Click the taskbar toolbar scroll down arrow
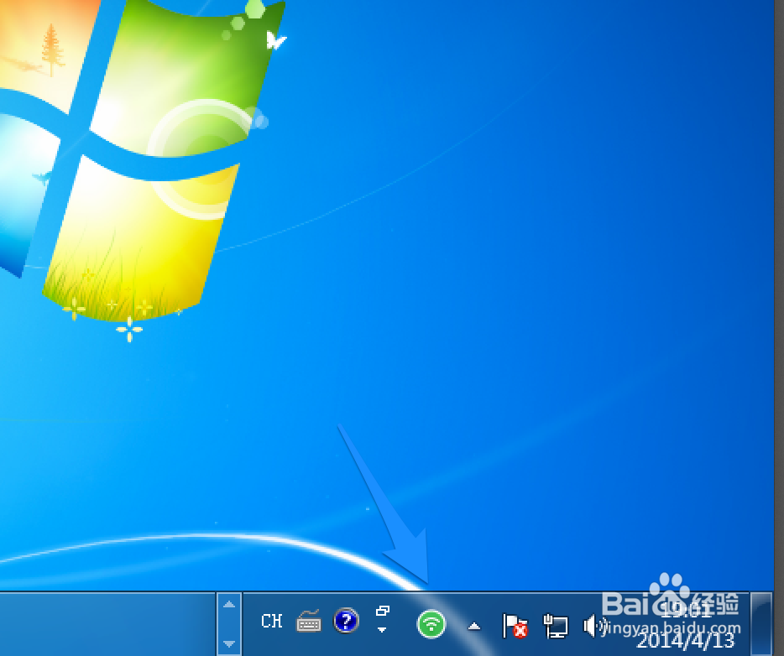The height and width of the screenshot is (656, 784). tap(229, 643)
